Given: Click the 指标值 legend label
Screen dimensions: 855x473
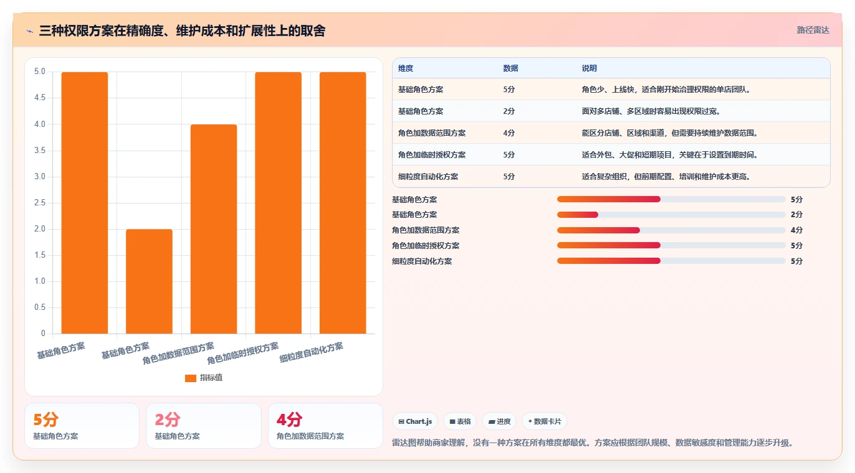Looking at the screenshot, I should pyautogui.click(x=211, y=378).
